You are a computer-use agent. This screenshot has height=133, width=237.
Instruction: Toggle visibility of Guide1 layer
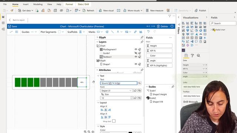[136, 53]
